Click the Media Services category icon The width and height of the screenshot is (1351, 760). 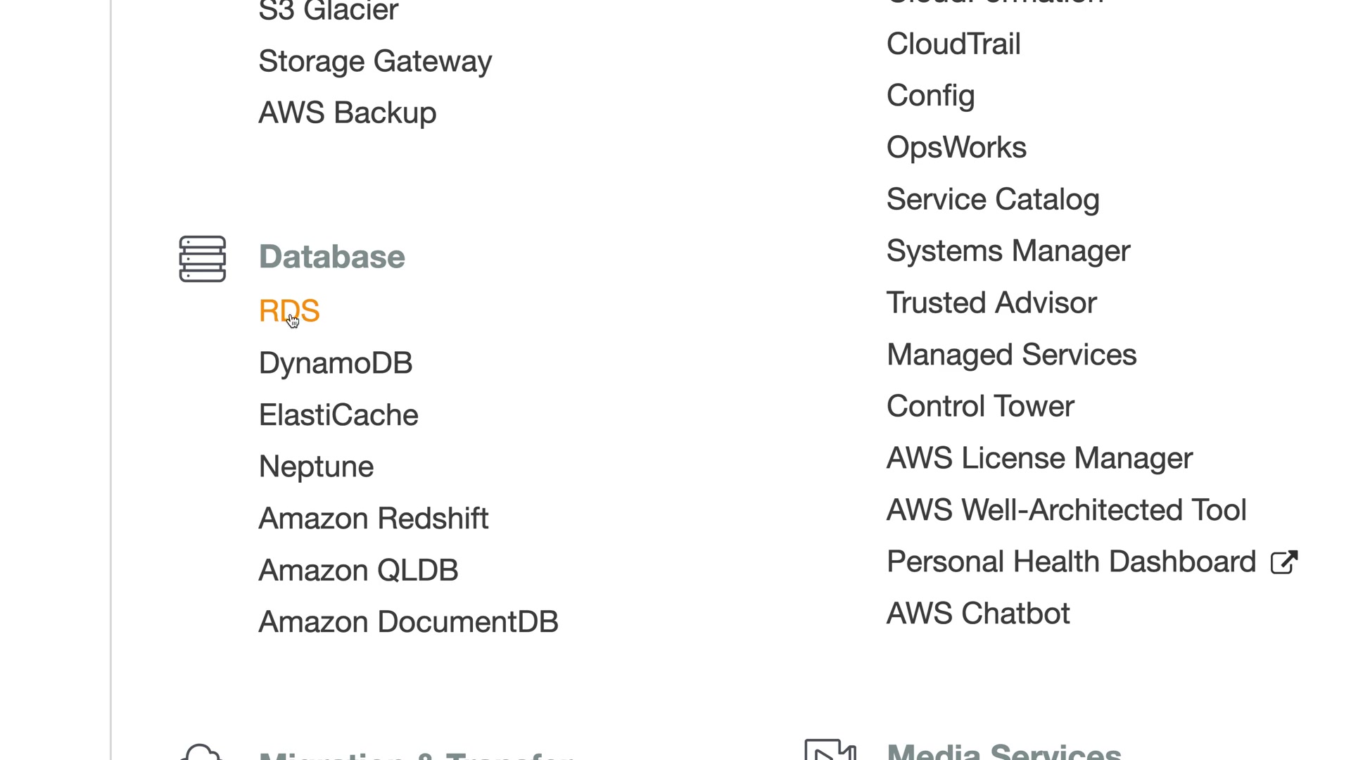point(830,750)
